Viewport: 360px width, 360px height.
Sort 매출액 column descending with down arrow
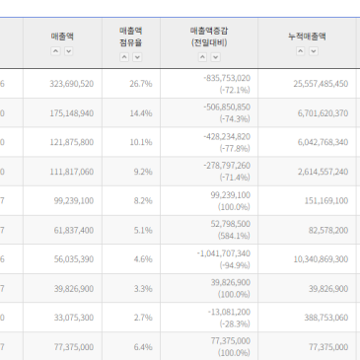68,51
